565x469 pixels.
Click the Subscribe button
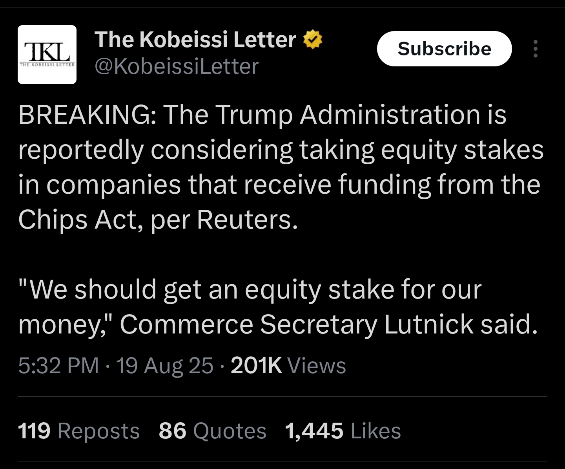tap(445, 49)
